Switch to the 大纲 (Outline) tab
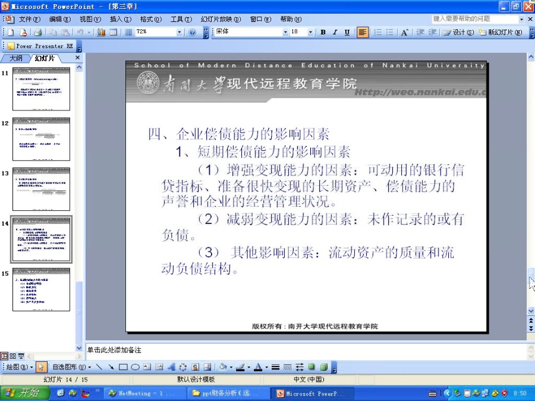The width and height of the screenshot is (535, 401). coord(15,58)
